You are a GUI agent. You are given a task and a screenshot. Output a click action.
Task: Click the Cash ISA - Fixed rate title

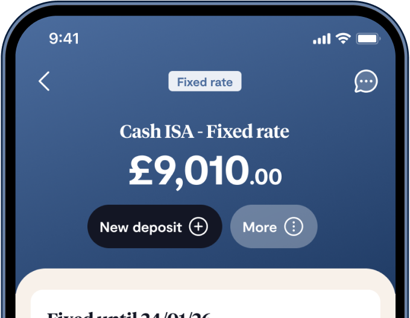click(204, 131)
